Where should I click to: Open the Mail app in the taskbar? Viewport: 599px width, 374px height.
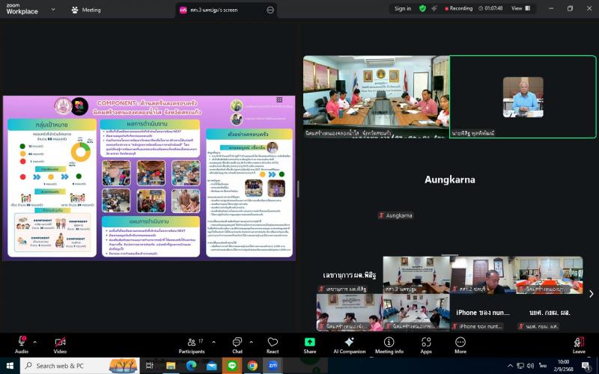coord(211,366)
